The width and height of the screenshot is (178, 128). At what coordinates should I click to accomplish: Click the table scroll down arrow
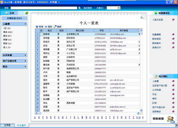141,110
